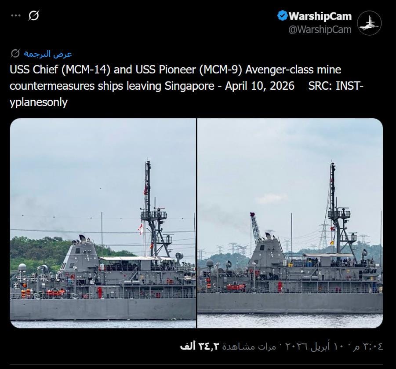Click the tweet text starting 'USS Chief (MCM-14)'

[x=186, y=86]
